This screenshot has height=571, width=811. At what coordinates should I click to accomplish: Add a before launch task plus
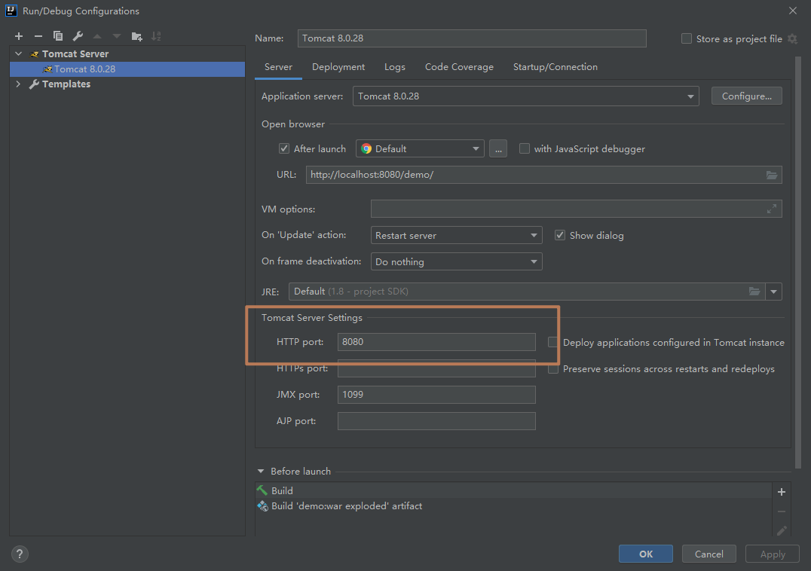point(782,492)
